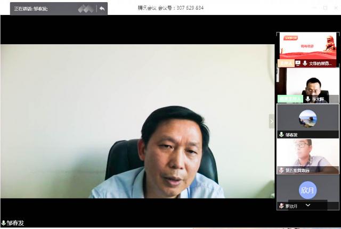341x229 pixels.
Task: Click the mic icon on 李大辉's tile
Action: pyautogui.click(x=308, y=99)
